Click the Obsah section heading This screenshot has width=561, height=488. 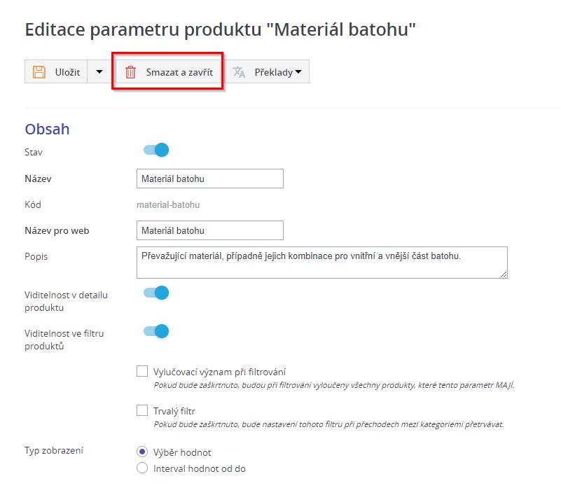coord(47,129)
